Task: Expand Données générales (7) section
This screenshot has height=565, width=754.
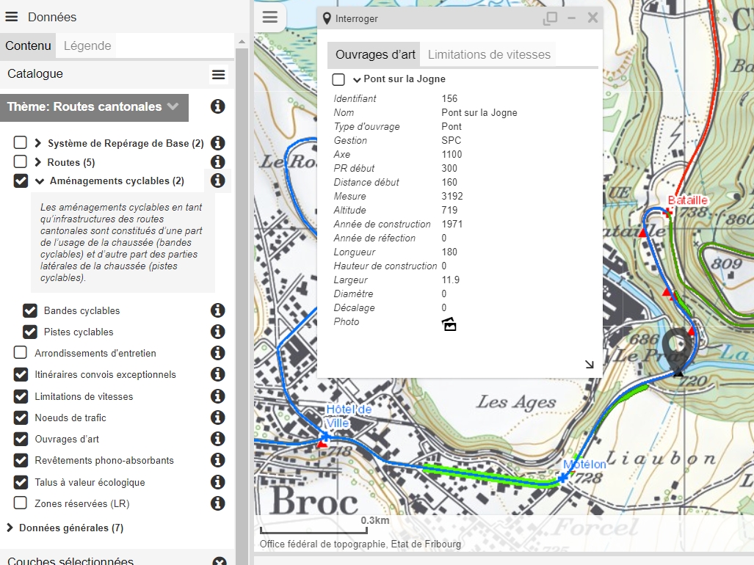Action: [x=10, y=528]
